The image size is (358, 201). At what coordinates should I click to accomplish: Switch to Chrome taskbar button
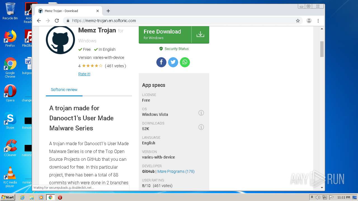(x=51, y=197)
